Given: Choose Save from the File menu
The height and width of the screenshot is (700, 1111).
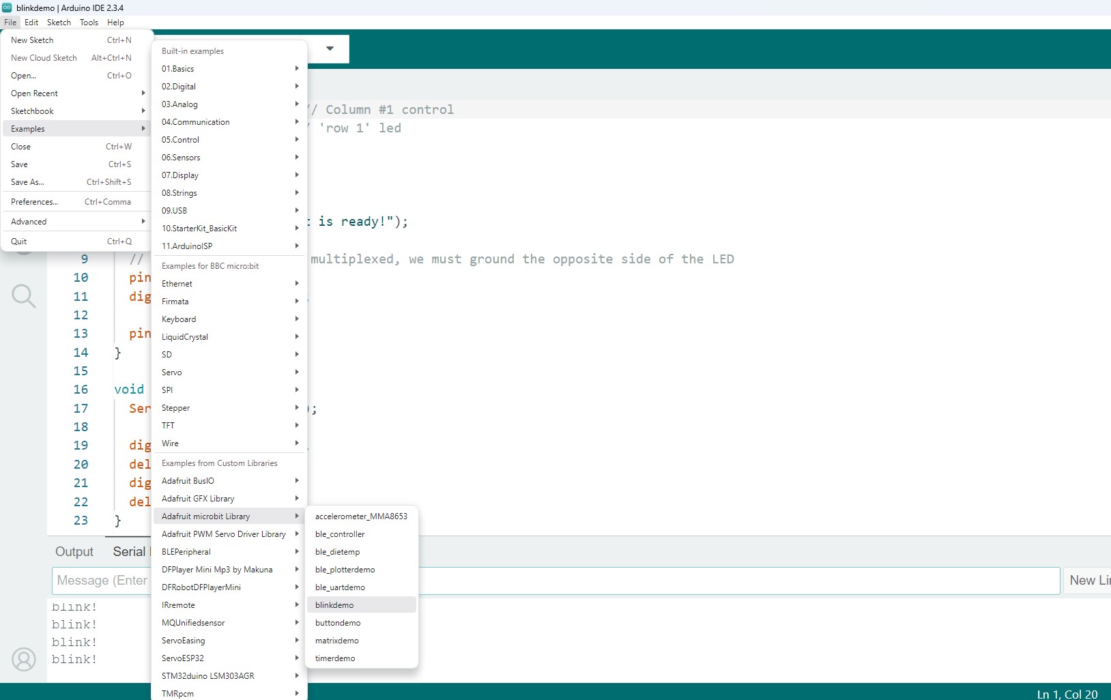Looking at the screenshot, I should click(76, 164).
